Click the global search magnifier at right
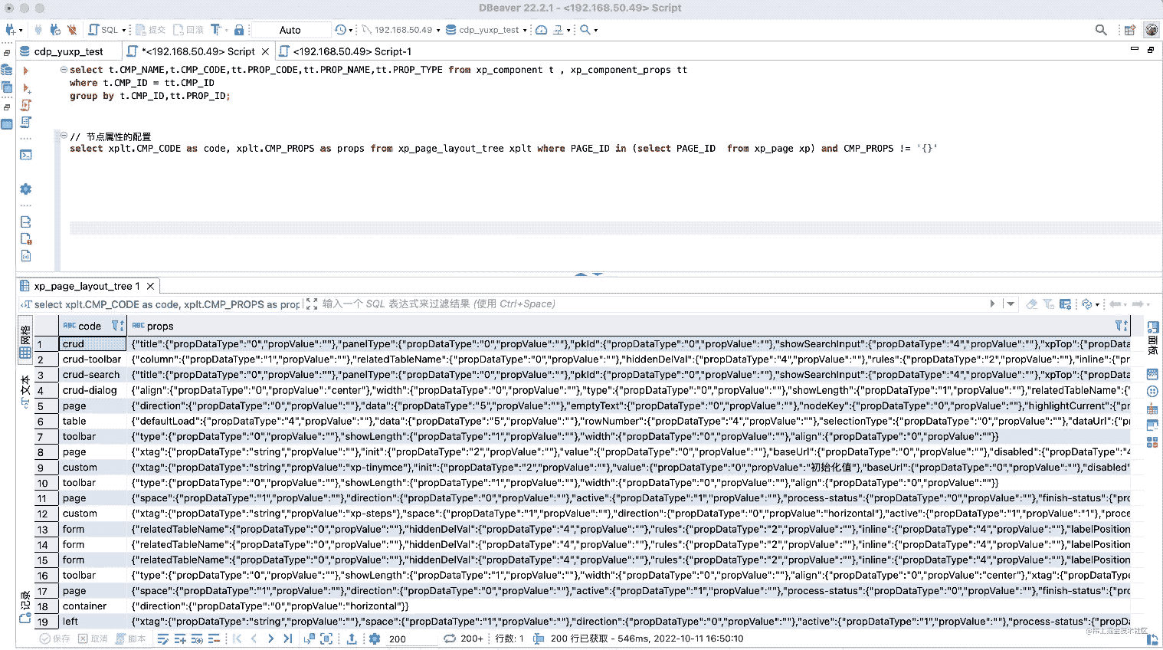The image size is (1163, 650). [x=1101, y=30]
